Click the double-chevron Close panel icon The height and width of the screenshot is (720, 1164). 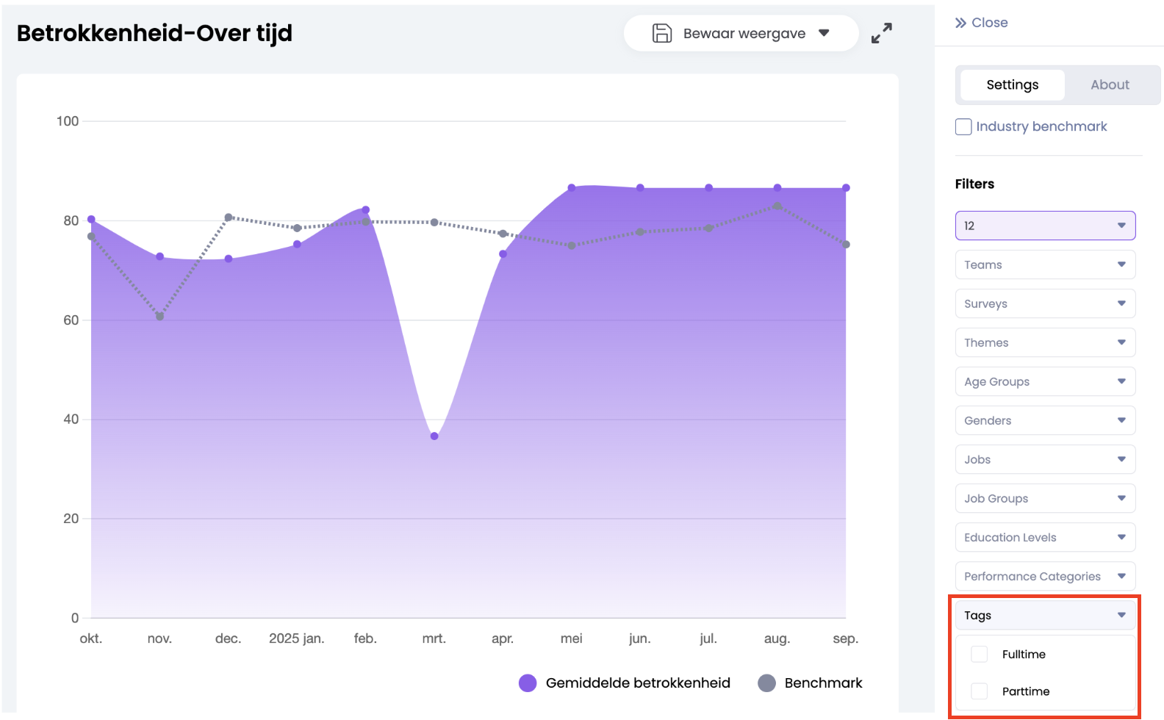pos(960,23)
